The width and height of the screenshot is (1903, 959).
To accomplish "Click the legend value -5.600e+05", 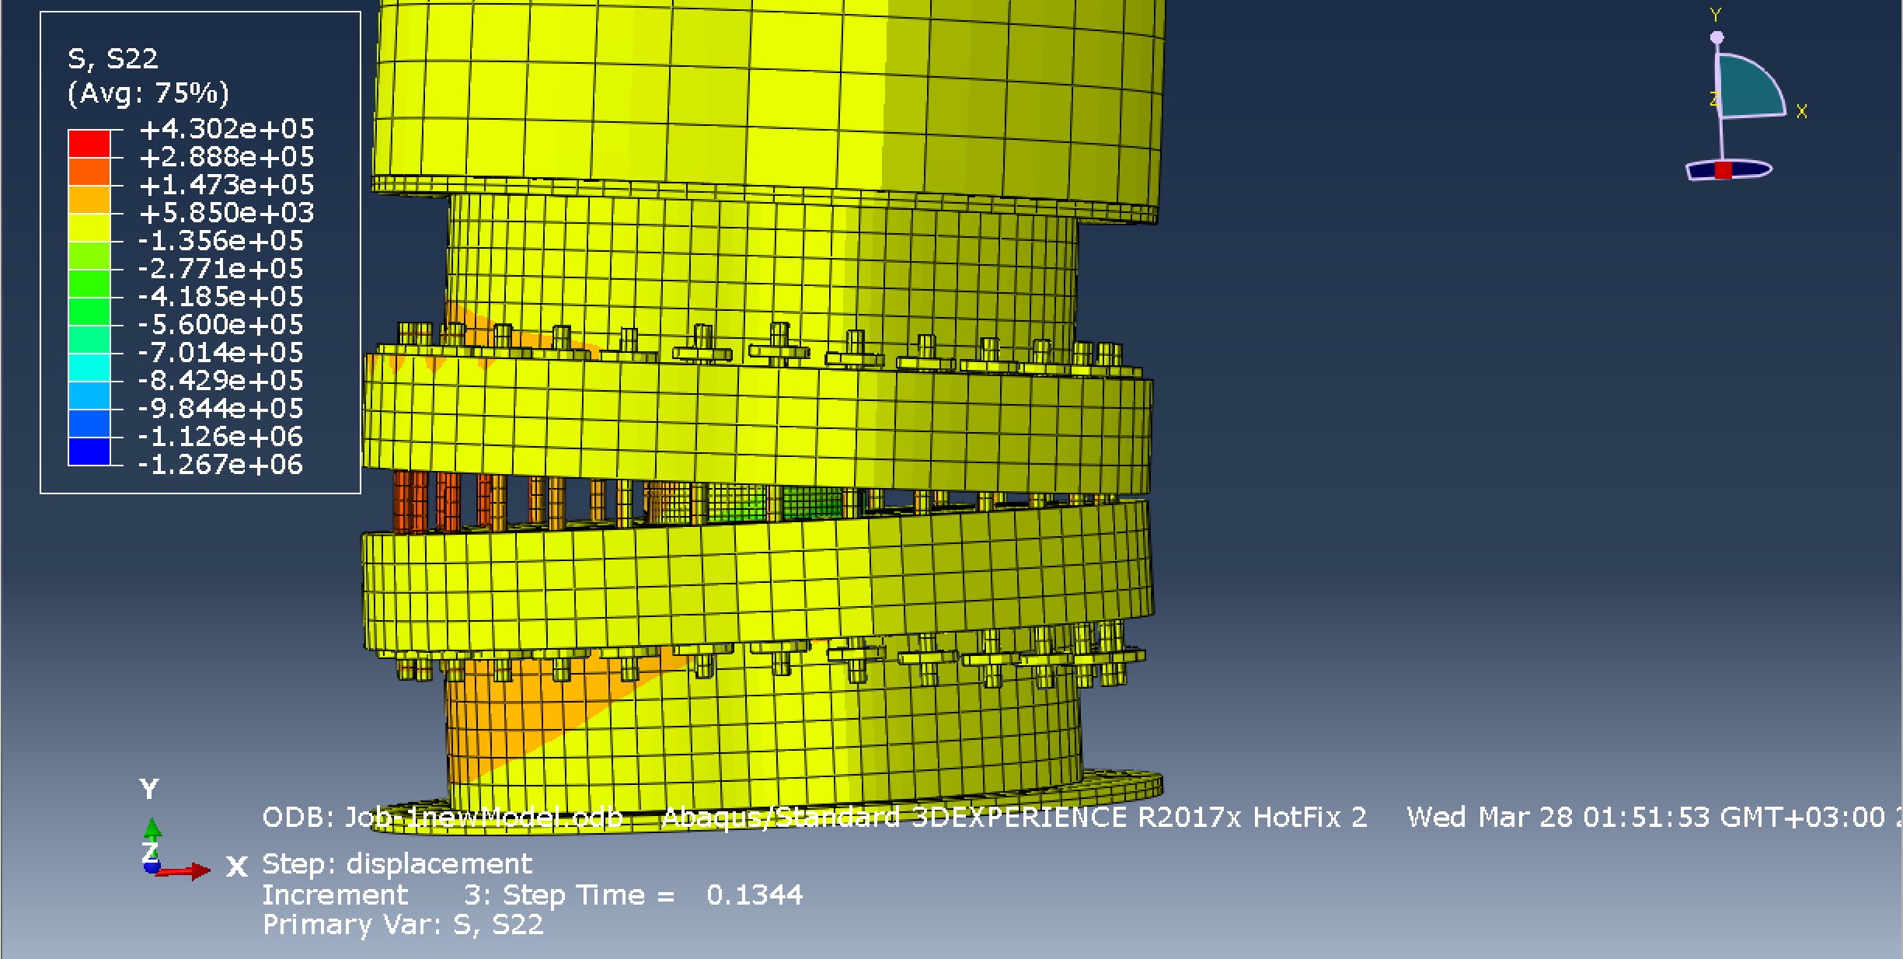I will click(x=221, y=324).
